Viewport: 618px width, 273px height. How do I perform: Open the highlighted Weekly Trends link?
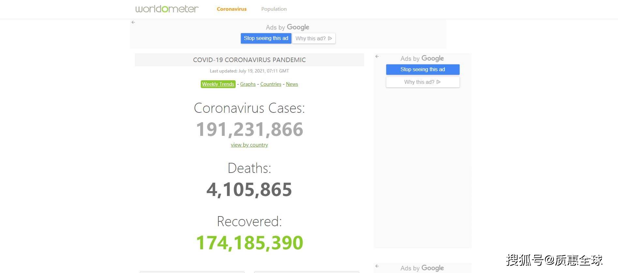(218, 84)
